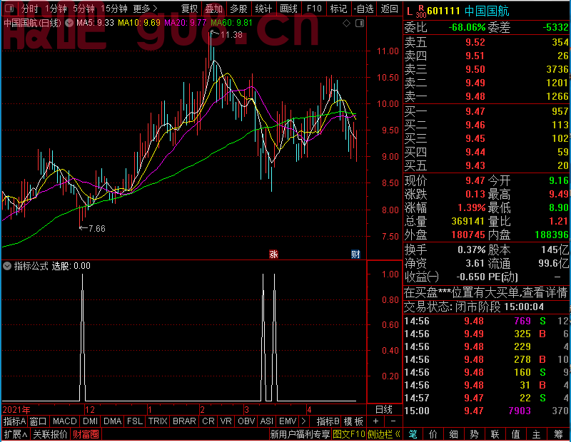The image size is (571, 442).
Task: Switch the indicator to ASI
Action: (266, 421)
